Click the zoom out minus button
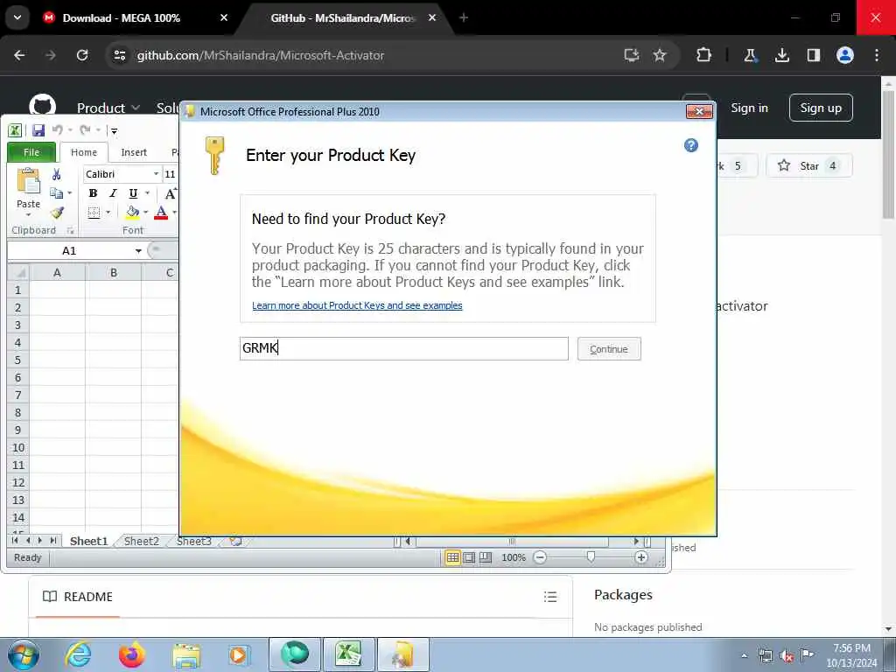This screenshot has height=672, width=896. point(540,557)
